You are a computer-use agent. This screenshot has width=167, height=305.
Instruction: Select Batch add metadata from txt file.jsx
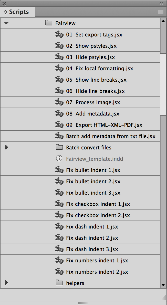111,136
